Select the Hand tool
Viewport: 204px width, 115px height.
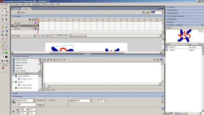click(x=3, y=46)
